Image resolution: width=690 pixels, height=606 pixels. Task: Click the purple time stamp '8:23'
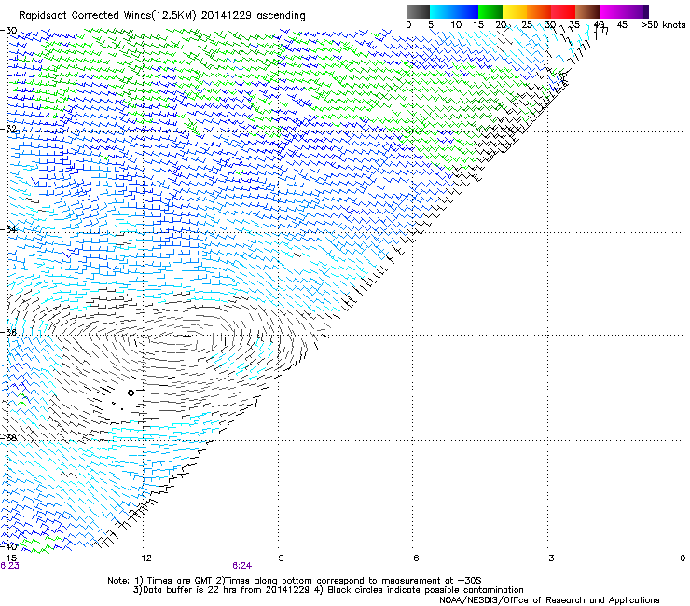[9, 566]
